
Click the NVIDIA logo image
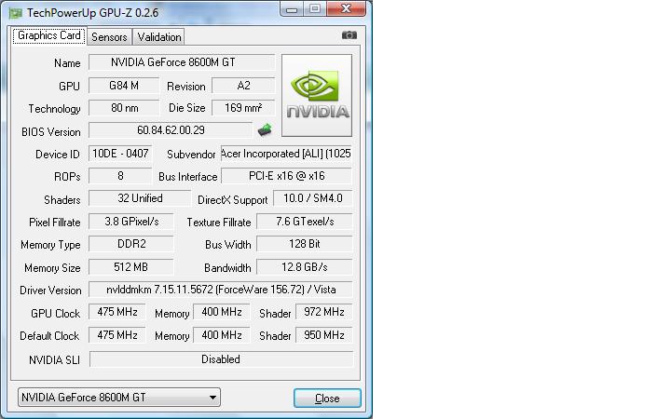(x=317, y=95)
